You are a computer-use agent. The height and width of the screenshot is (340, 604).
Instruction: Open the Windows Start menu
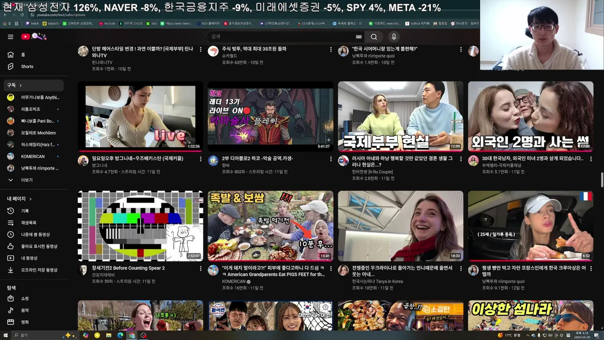click(x=6, y=335)
